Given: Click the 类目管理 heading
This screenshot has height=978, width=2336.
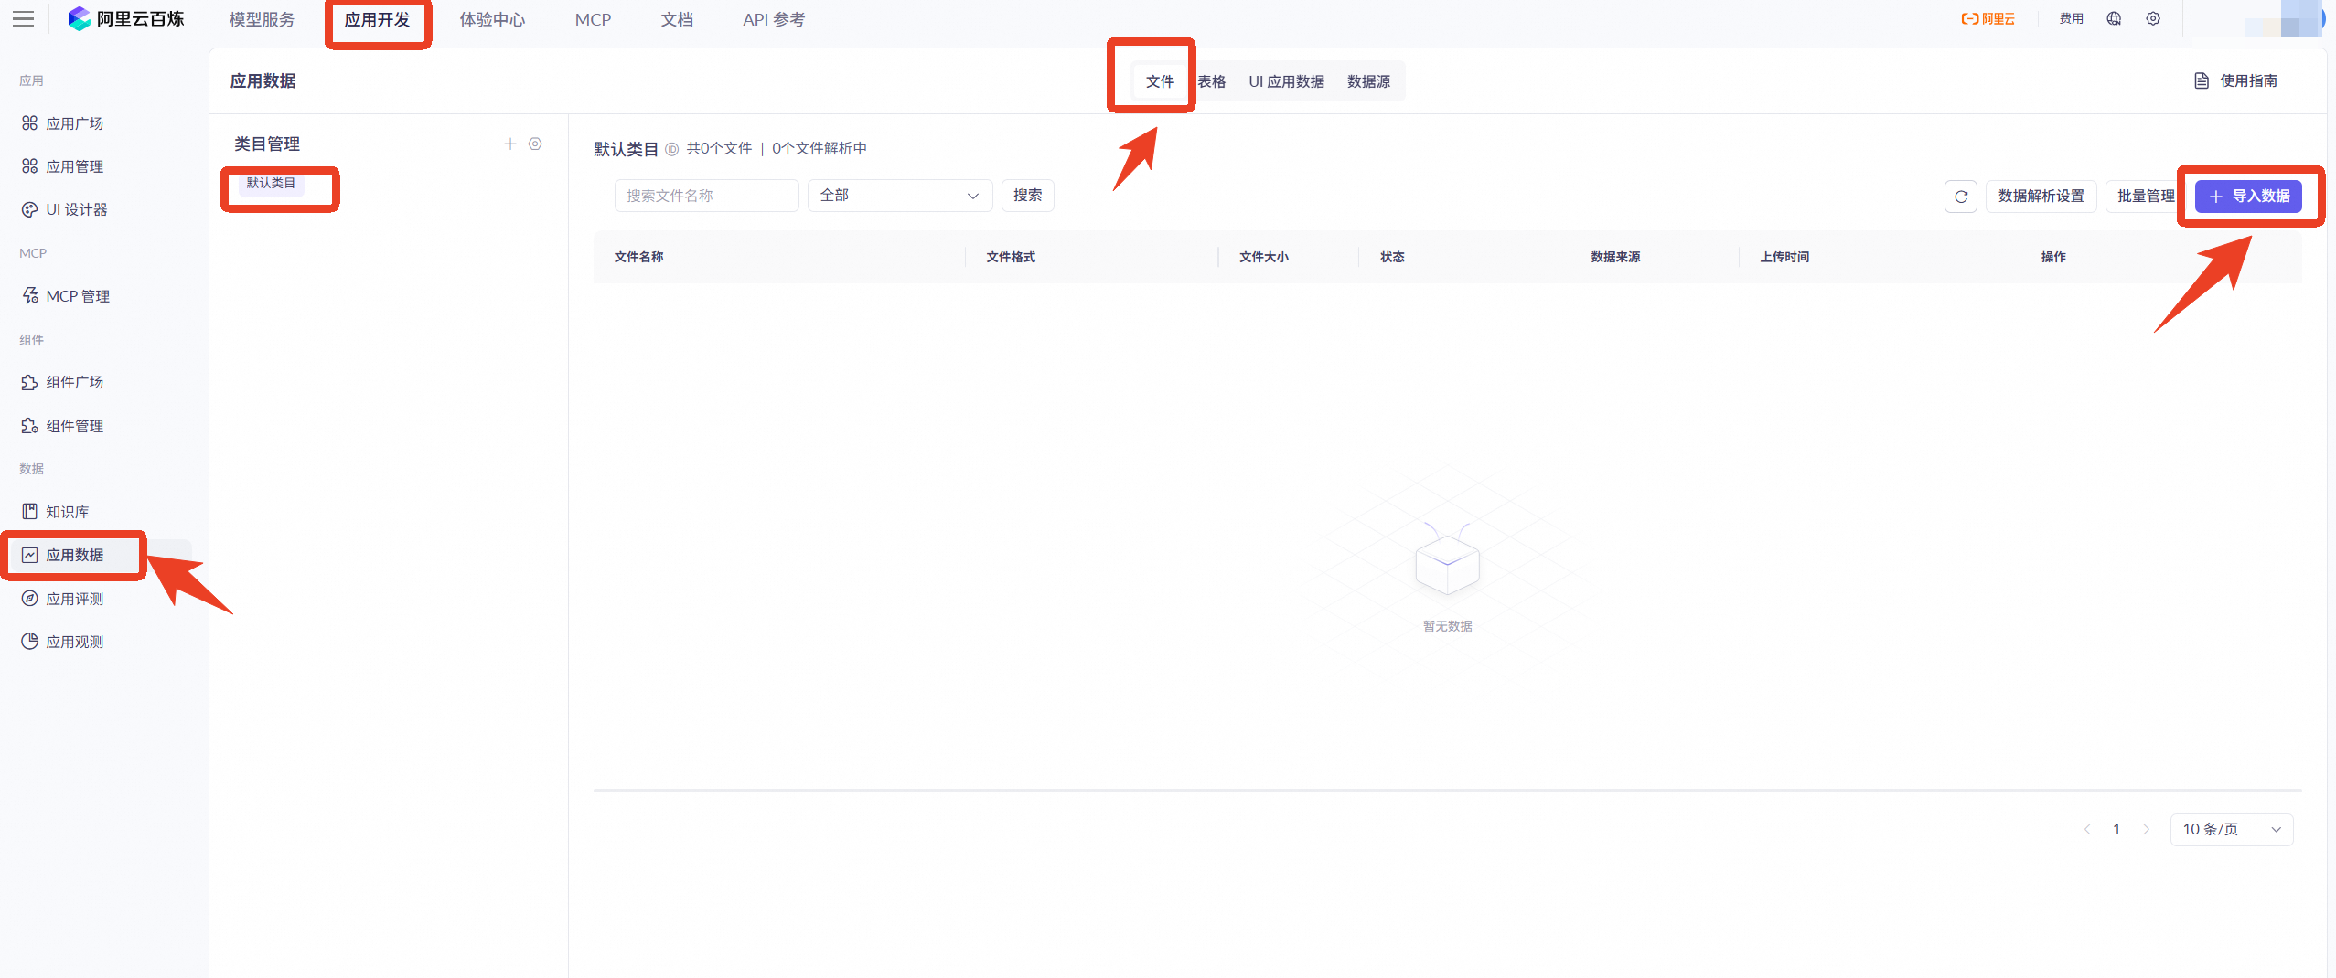Looking at the screenshot, I should click(x=267, y=144).
